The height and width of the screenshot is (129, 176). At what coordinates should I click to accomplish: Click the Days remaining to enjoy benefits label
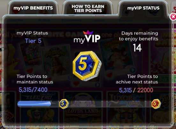coord(138,36)
